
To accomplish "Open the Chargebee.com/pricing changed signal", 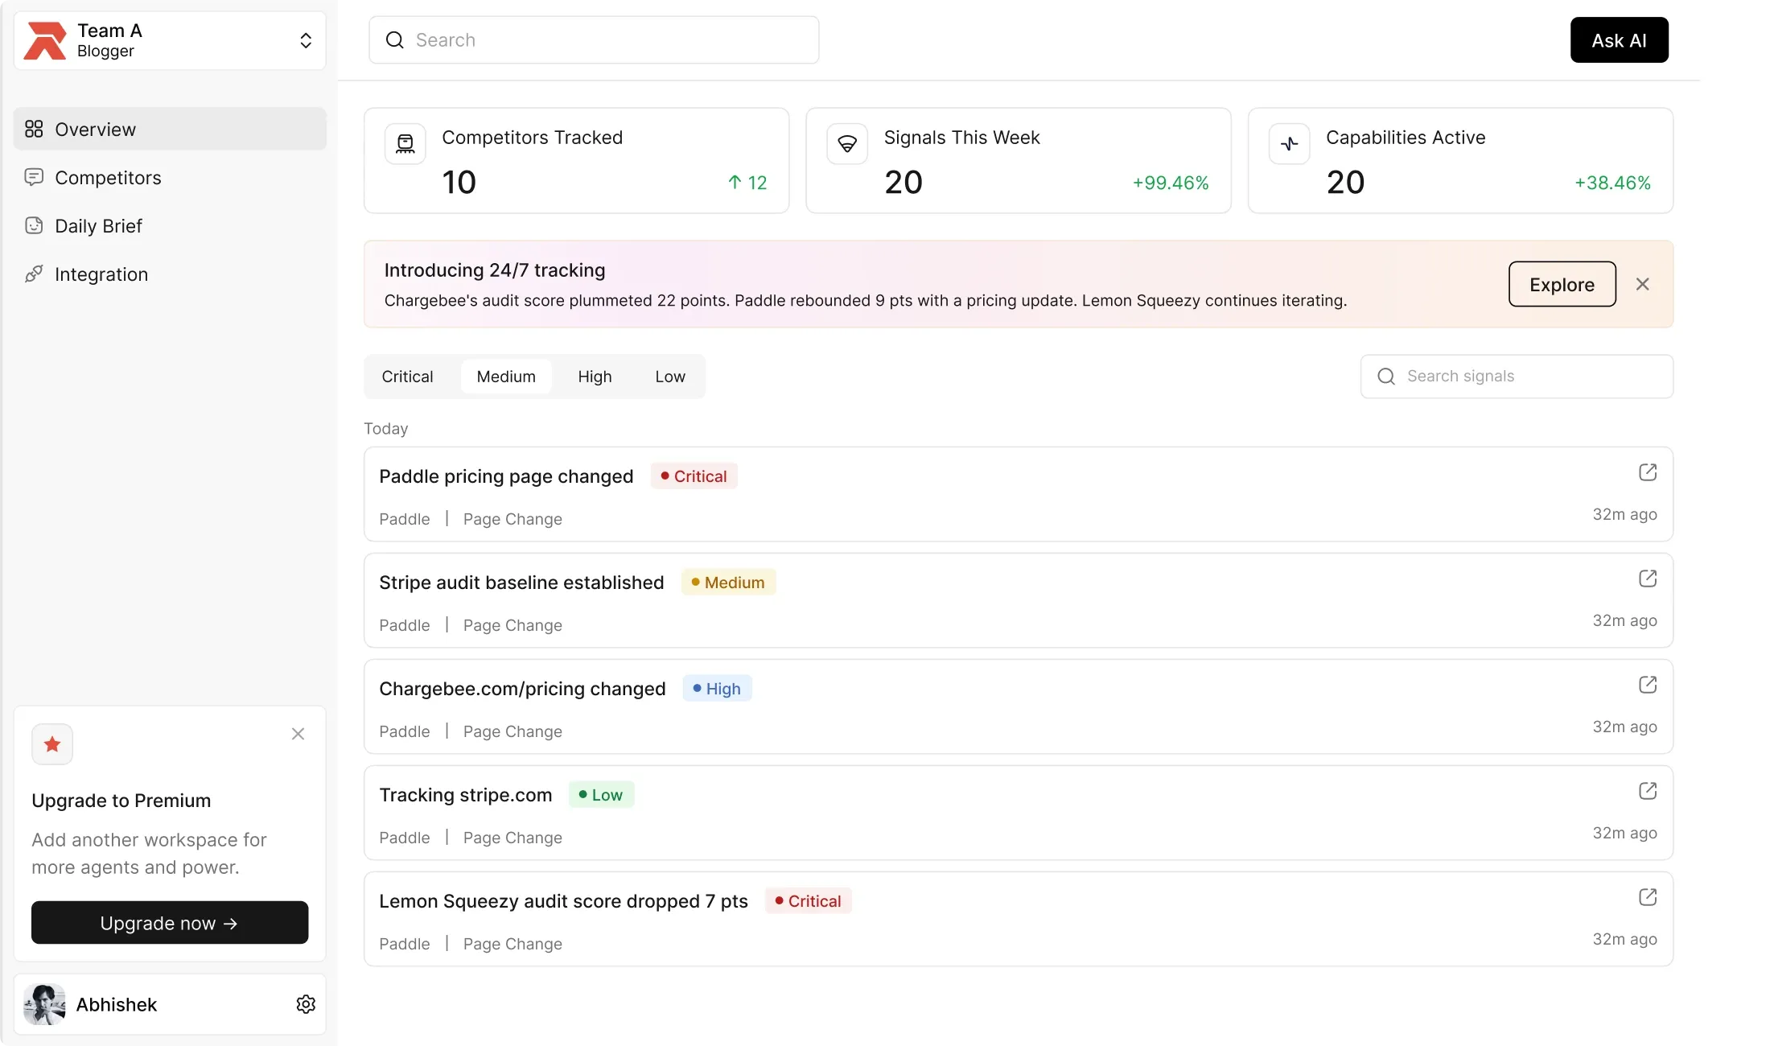I will click(1018, 706).
